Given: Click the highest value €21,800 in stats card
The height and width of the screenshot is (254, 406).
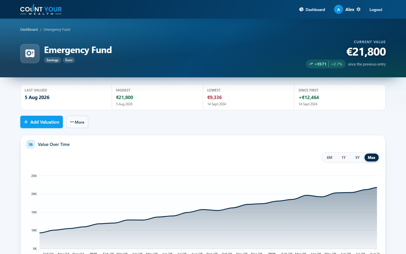Looking at the screenshot, I should [125, 97].
